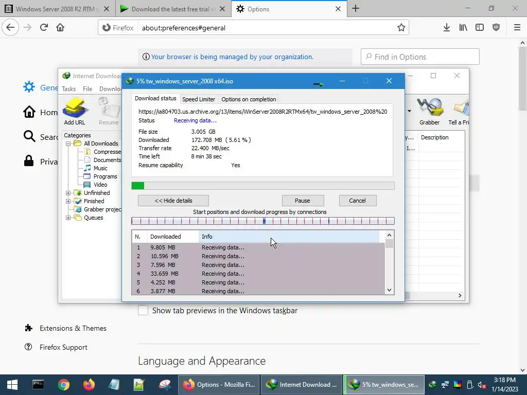
Task: Open the Firefox downloads panel
Action: pos(446,28)
